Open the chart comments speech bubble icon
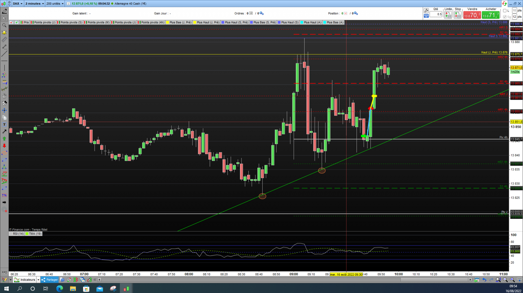The height and width of the screenshot is (293, 523). click(x=62, y=280)
